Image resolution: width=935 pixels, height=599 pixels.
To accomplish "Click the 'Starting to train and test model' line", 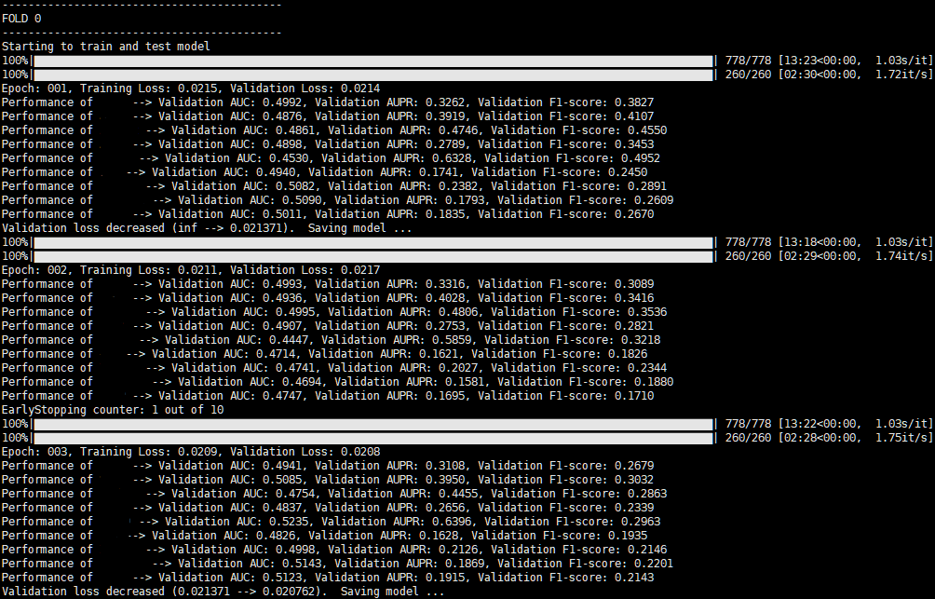I will pos(105,46).
